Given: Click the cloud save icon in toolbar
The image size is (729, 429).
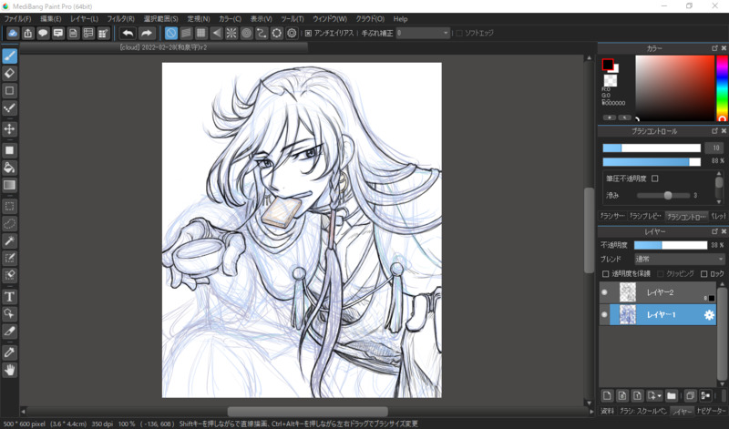Looking at the screenshot, I should click(x=13, y=33).
